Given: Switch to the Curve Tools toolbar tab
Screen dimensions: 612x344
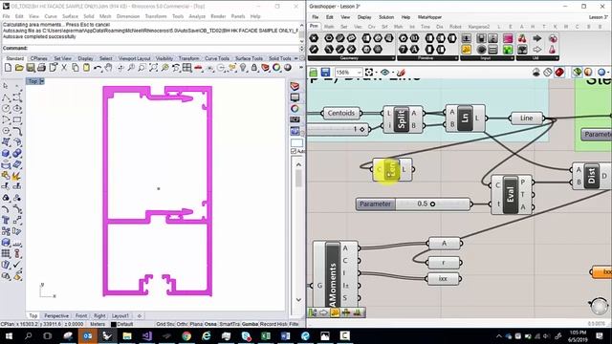Looking at the screenshot, I should click(x=217, y=58).
